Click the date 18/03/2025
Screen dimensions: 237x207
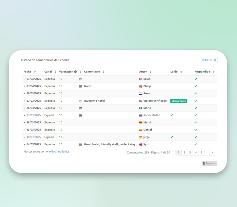click(33, 122)
